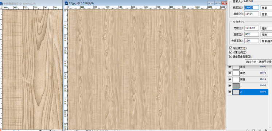Toggle visibility eye of the 黄色 channel

[230, 73]
